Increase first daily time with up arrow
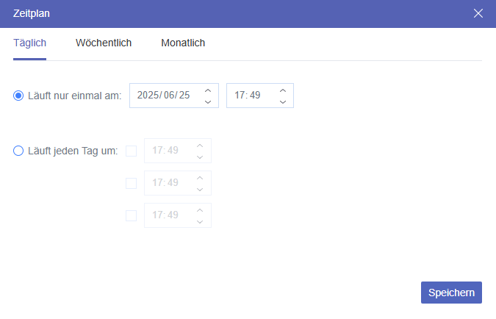Image resolution: width=496 pixels, height=319 pixels. (x=200, y=145)
